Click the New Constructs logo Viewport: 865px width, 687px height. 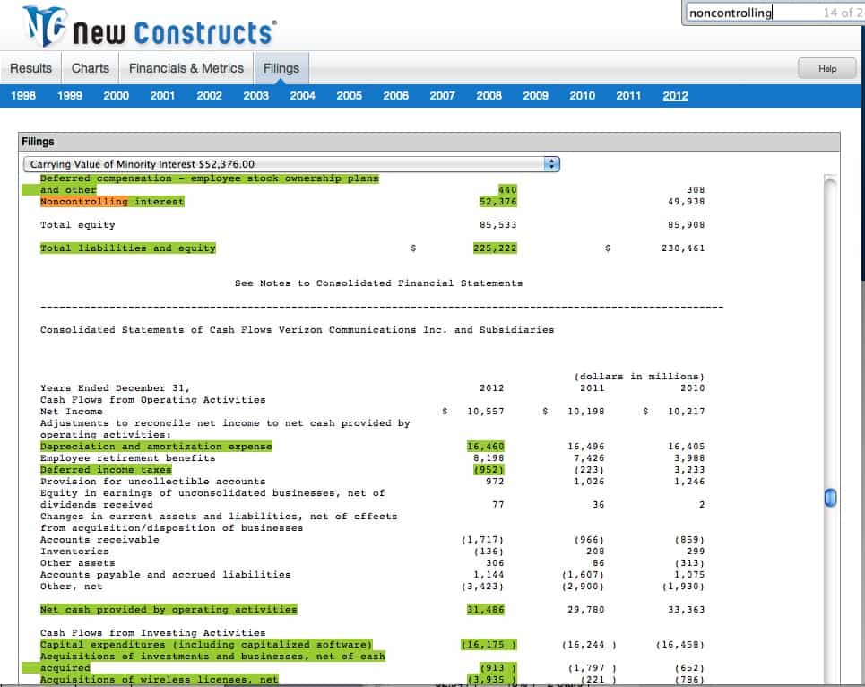[x=150, y=27]
